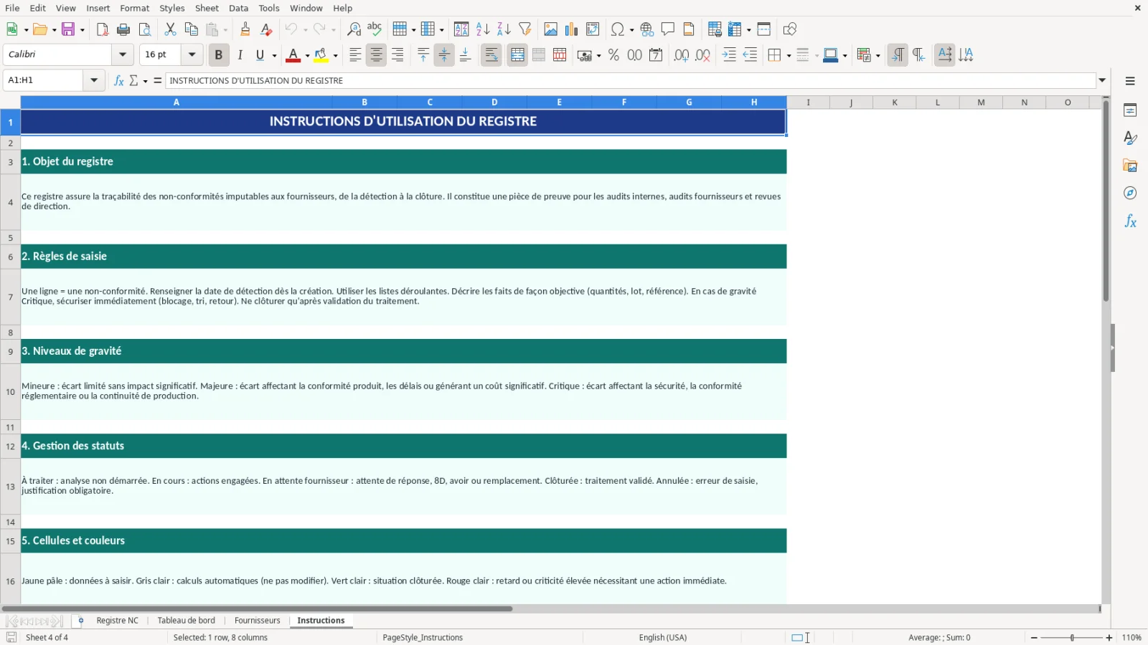Switch to Registre NC sheet tab
Image resolution: width=1148 pixels, height=645 pixels.
(117, 621)
